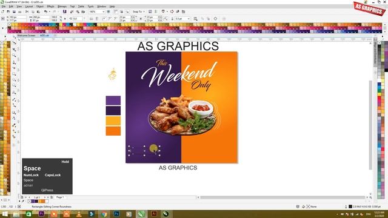Click the Export icon
Screen dimensions: 388x218
pyautogui.click(x=78, y=12)
